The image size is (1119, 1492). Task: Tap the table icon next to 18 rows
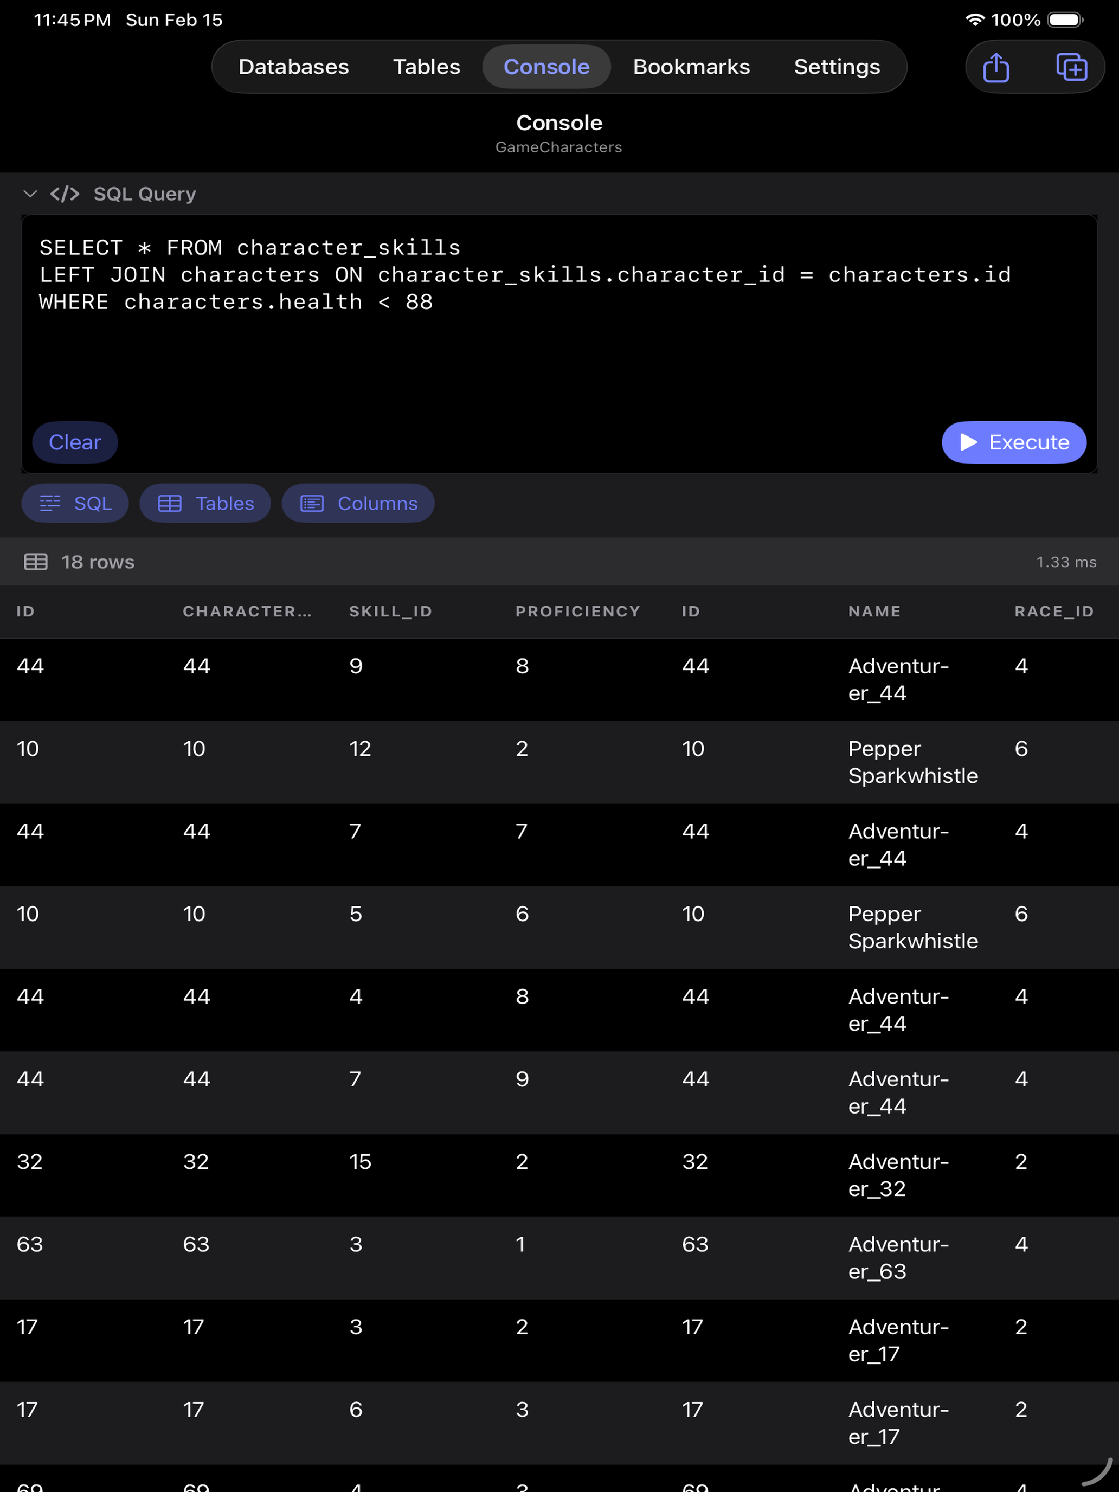click(x=36, y=562)
